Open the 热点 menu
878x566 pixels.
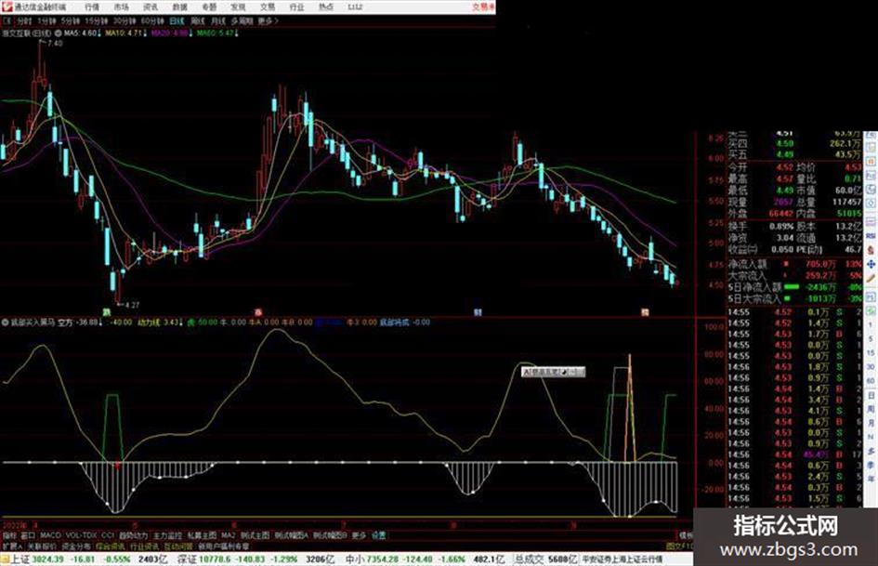click(326, 7)
